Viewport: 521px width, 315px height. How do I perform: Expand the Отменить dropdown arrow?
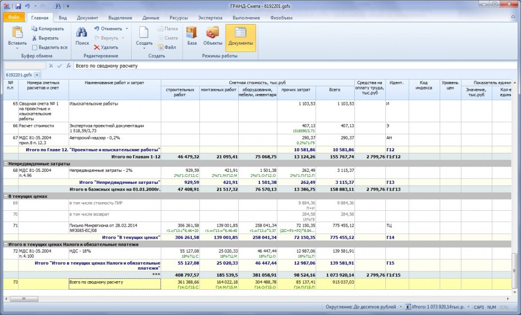pos(127,29)
